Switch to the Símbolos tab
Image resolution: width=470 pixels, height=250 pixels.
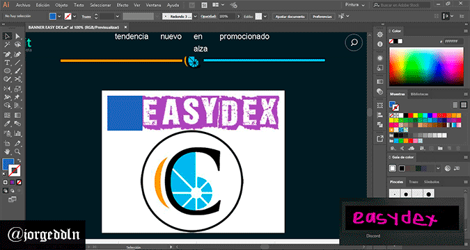(432, 182)
